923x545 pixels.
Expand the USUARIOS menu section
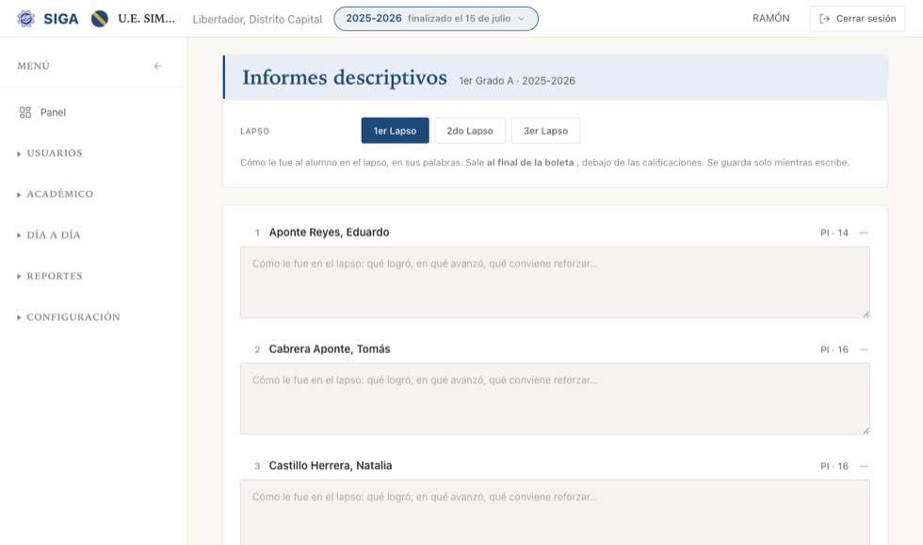(x=50, y=153)
